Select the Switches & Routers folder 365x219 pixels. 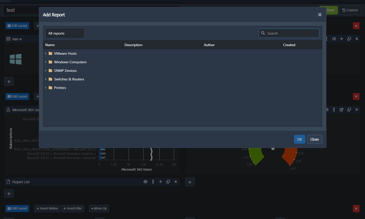tap(69, 79)
